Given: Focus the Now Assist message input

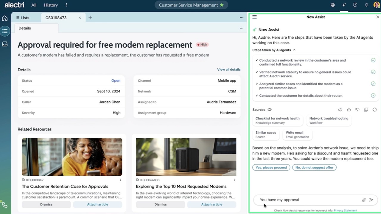Looking at the screenshot, I should pyautogui.click(x=307, y=200).
